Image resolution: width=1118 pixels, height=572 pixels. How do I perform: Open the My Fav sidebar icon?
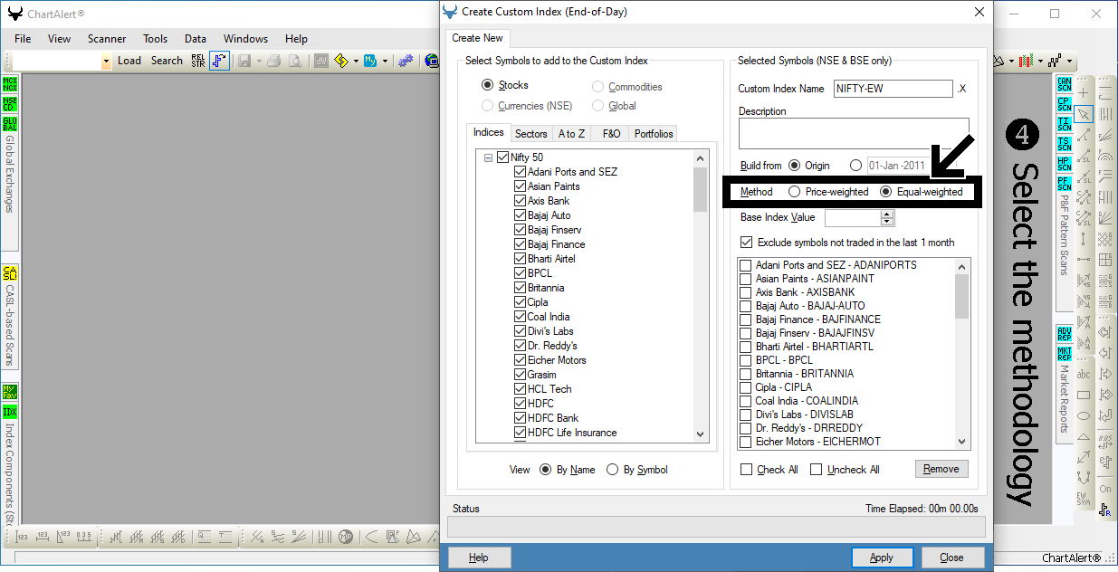10,391
